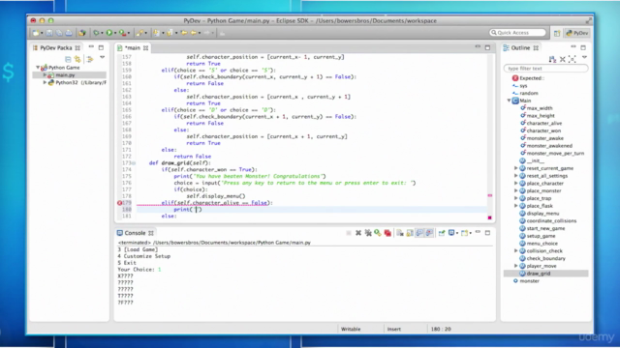
Task: Maximize the editor area
Action: (487, 47)
